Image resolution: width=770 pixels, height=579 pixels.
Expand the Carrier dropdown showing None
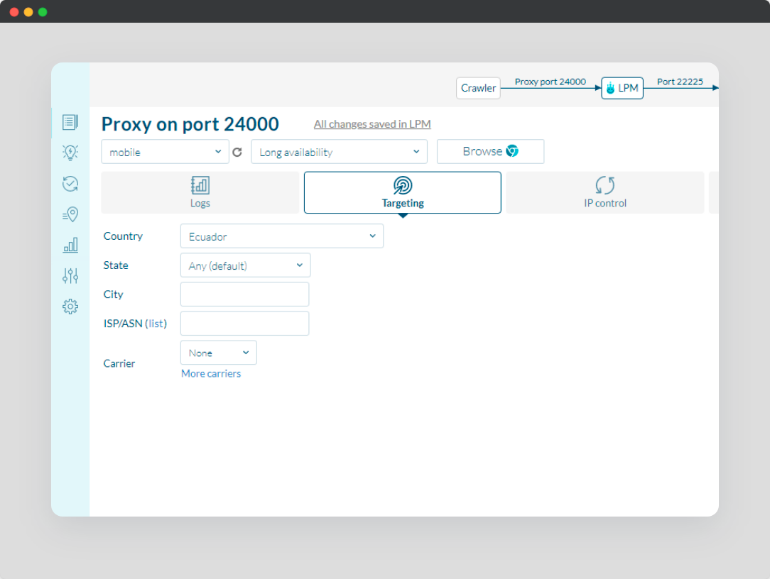pos(218,353)
